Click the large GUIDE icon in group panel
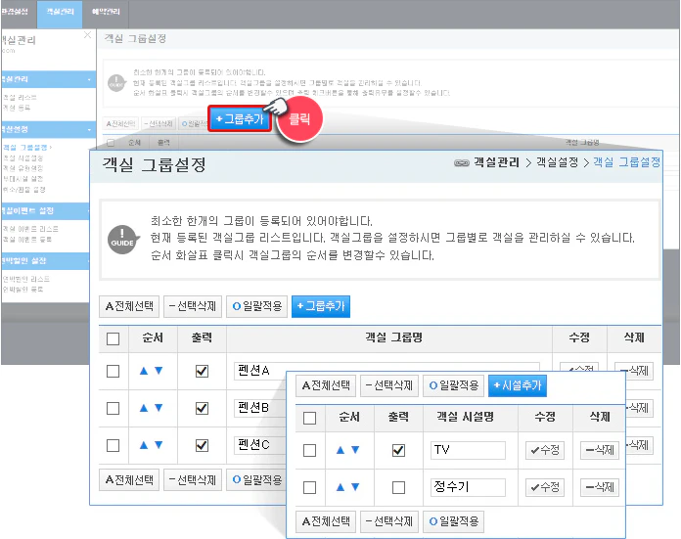The image size is (681, 539). [123, 240]
